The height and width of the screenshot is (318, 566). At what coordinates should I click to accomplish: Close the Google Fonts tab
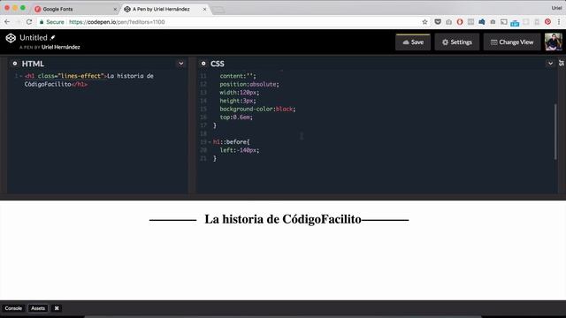click(x=115, y=9)
